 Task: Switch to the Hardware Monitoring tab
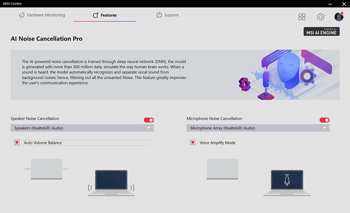pyautogui.click(x=42, y=15)
